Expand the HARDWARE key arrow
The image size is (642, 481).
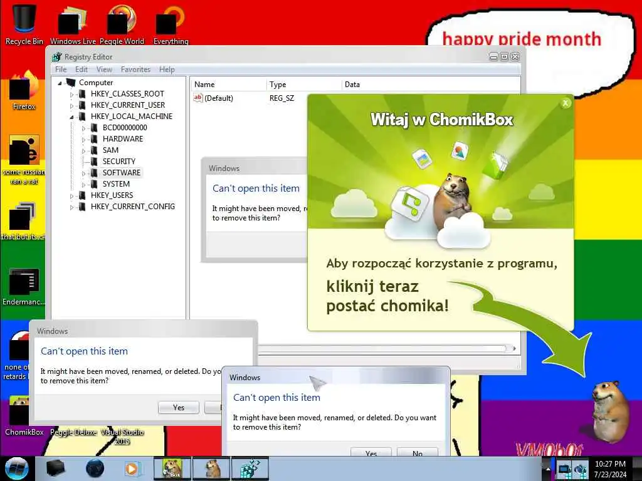83,140
